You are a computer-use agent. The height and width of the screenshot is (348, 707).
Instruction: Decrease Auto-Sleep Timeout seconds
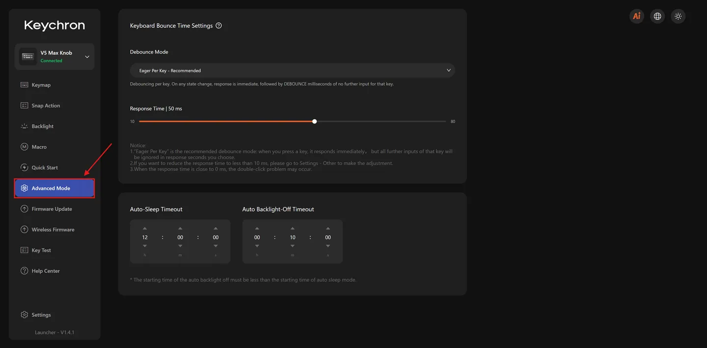click(216, 246)
